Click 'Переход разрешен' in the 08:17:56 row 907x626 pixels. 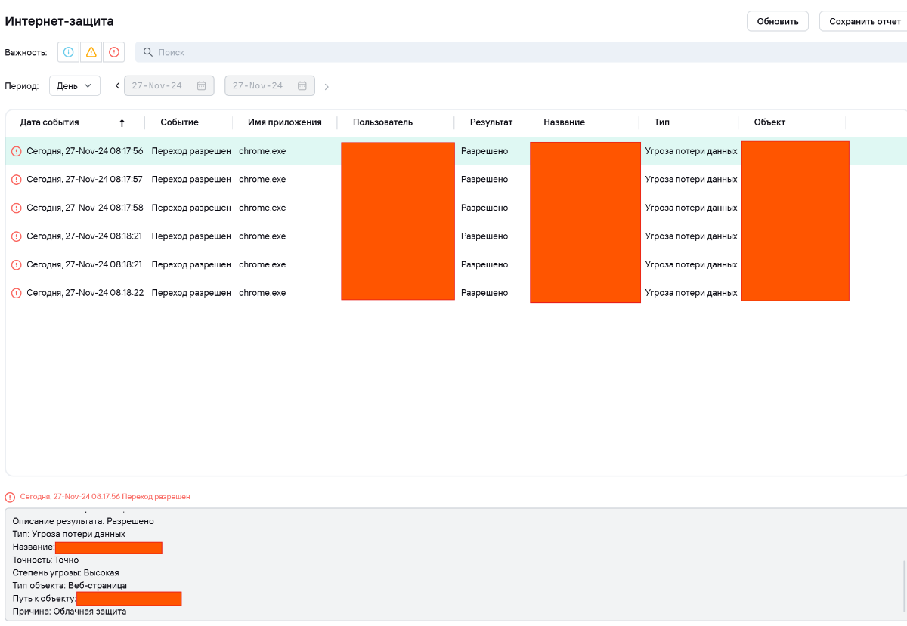[191, 151]
